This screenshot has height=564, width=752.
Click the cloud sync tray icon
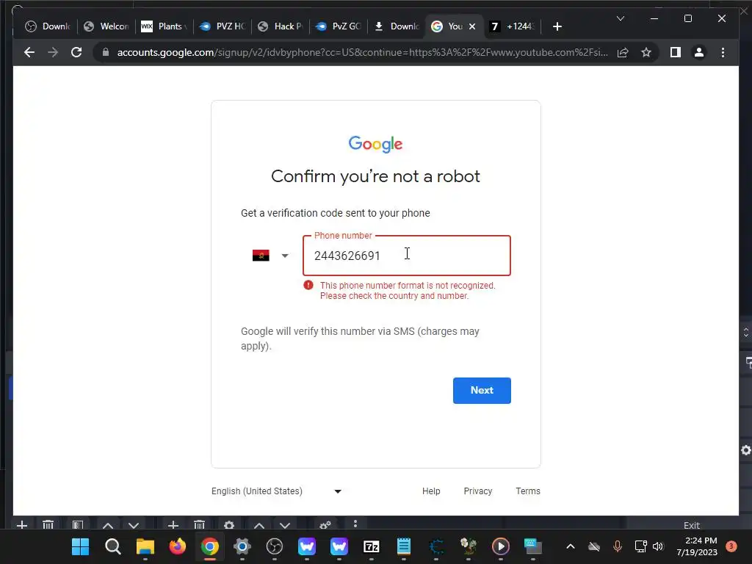593,546
